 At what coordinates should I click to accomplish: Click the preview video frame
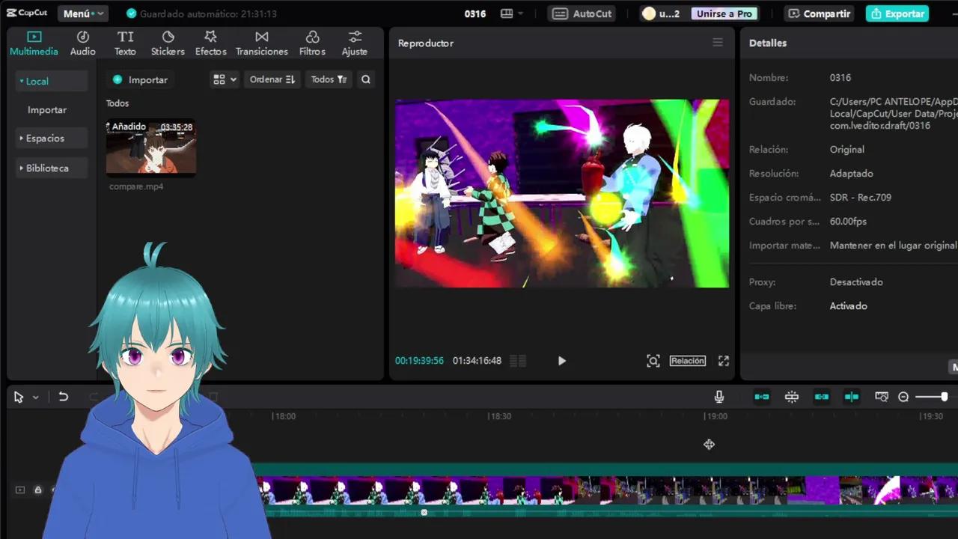[562, 194]
